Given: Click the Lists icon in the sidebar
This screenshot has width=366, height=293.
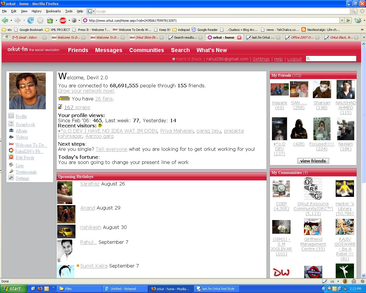Looking at the screenshot, I should 11,165.
